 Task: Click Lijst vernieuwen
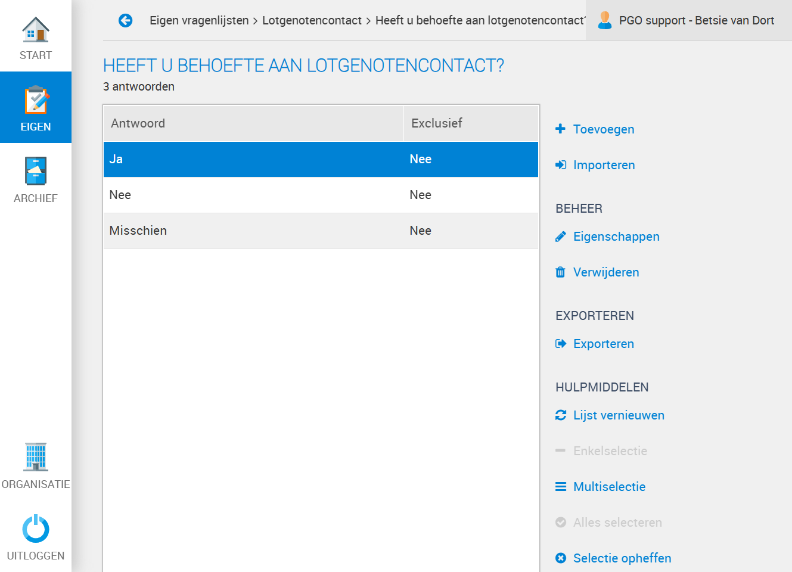click(x=619, y=415)
